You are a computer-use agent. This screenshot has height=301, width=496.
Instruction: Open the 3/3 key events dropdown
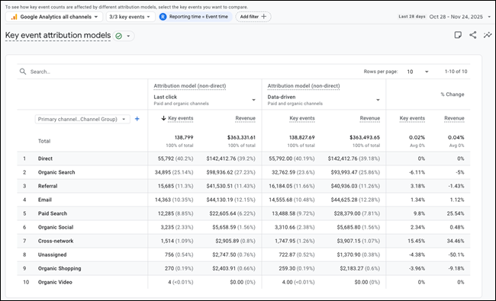pyautogui.click(x=130, y=17)
